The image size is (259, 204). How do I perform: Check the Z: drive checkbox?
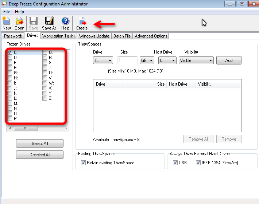[x=45, y=98]
